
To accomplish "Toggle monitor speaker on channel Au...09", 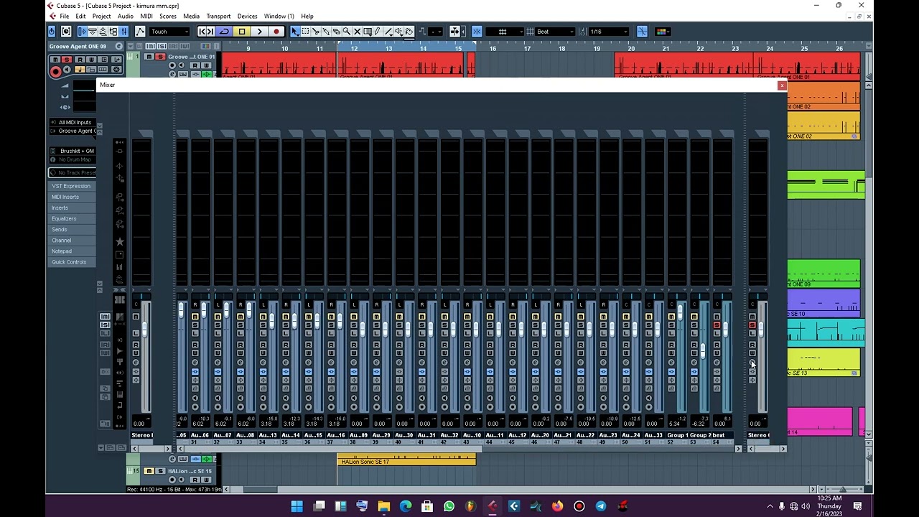I will (x=354, y=398).
